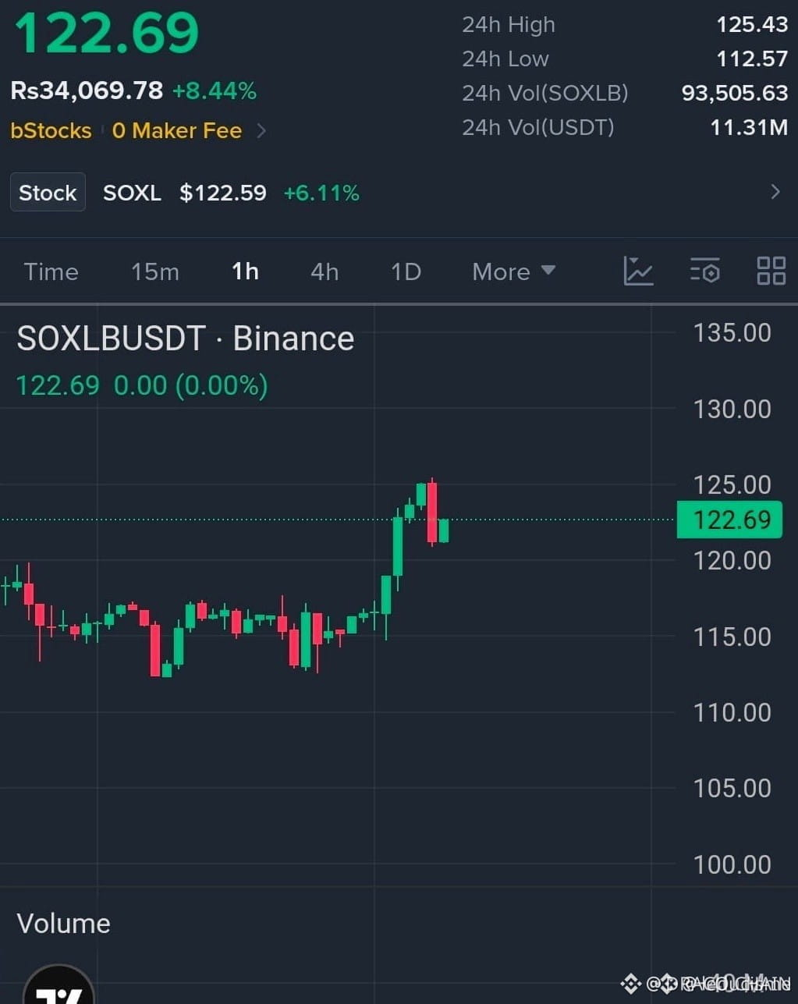Expand the More intervals dropdown

pyautogui.click(x=514, y=271)
